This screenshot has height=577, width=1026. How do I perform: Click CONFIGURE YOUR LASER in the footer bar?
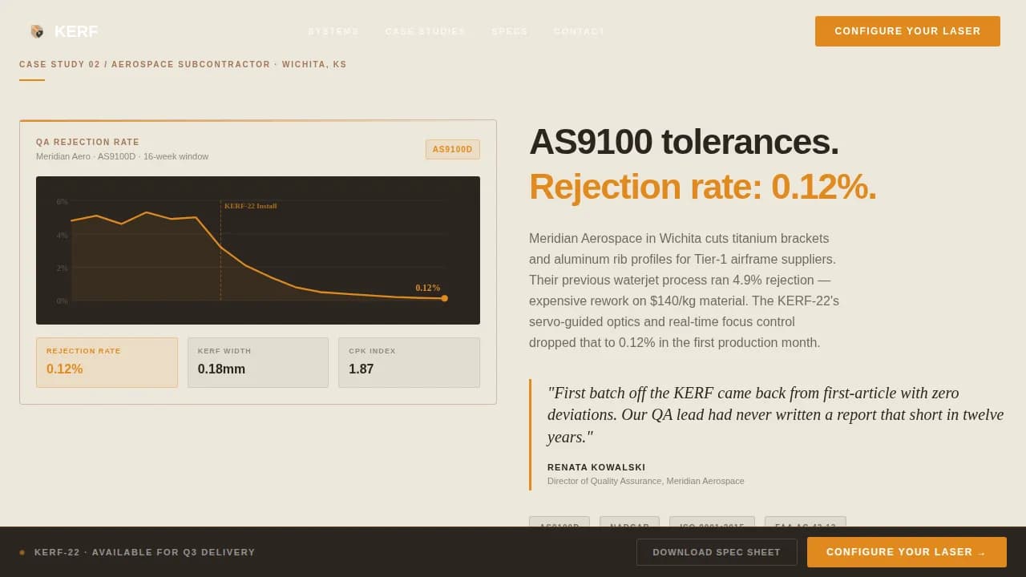click(x=906, y=552)
